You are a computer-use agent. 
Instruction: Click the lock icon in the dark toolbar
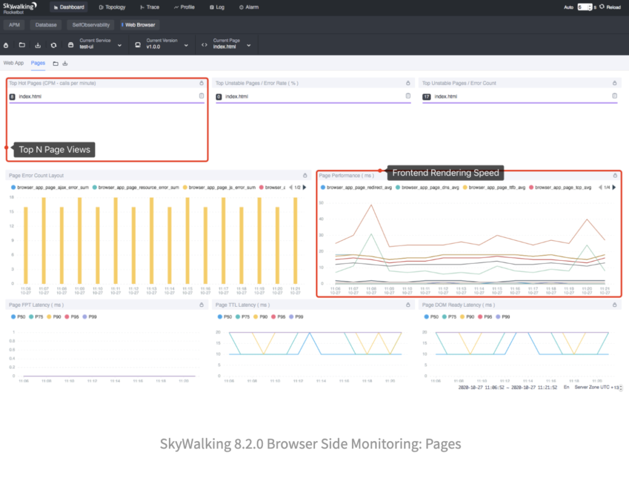7,45
